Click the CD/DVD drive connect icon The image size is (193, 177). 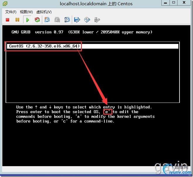point(87,20)
